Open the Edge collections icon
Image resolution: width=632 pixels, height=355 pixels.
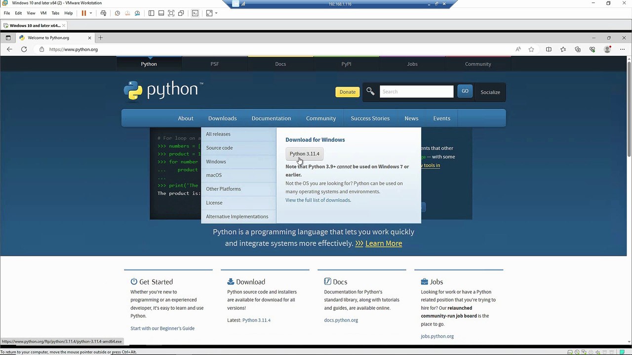coord(578,49)
